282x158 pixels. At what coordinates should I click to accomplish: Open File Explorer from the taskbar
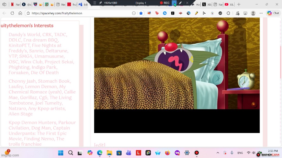click(x=109, y=153)
